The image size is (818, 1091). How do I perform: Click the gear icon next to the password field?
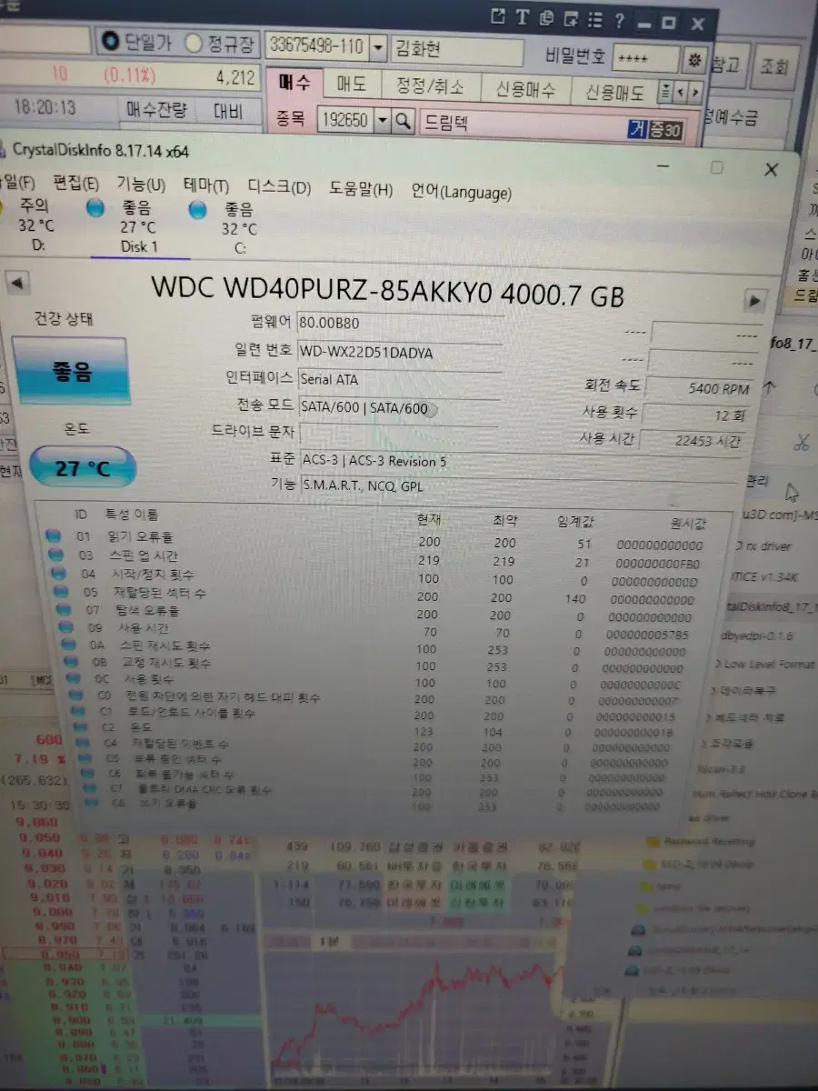tap(694, 60)
